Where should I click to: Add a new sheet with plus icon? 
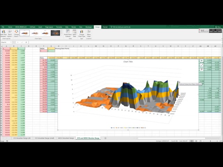105,138
